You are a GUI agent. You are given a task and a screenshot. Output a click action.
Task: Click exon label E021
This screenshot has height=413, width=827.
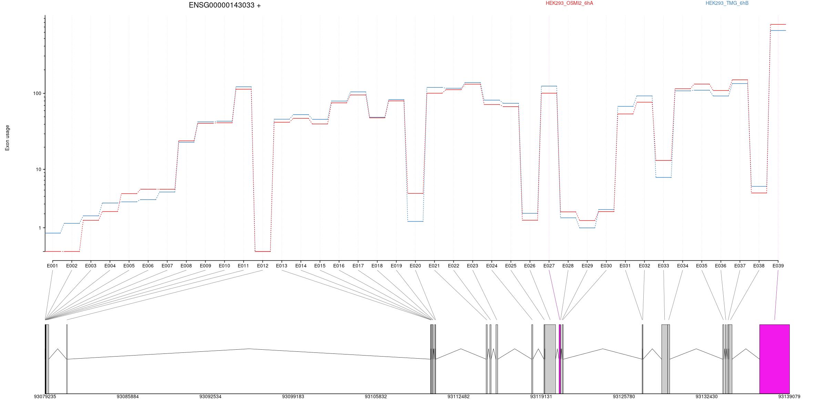pyautogui.click(x=434, y=266)
